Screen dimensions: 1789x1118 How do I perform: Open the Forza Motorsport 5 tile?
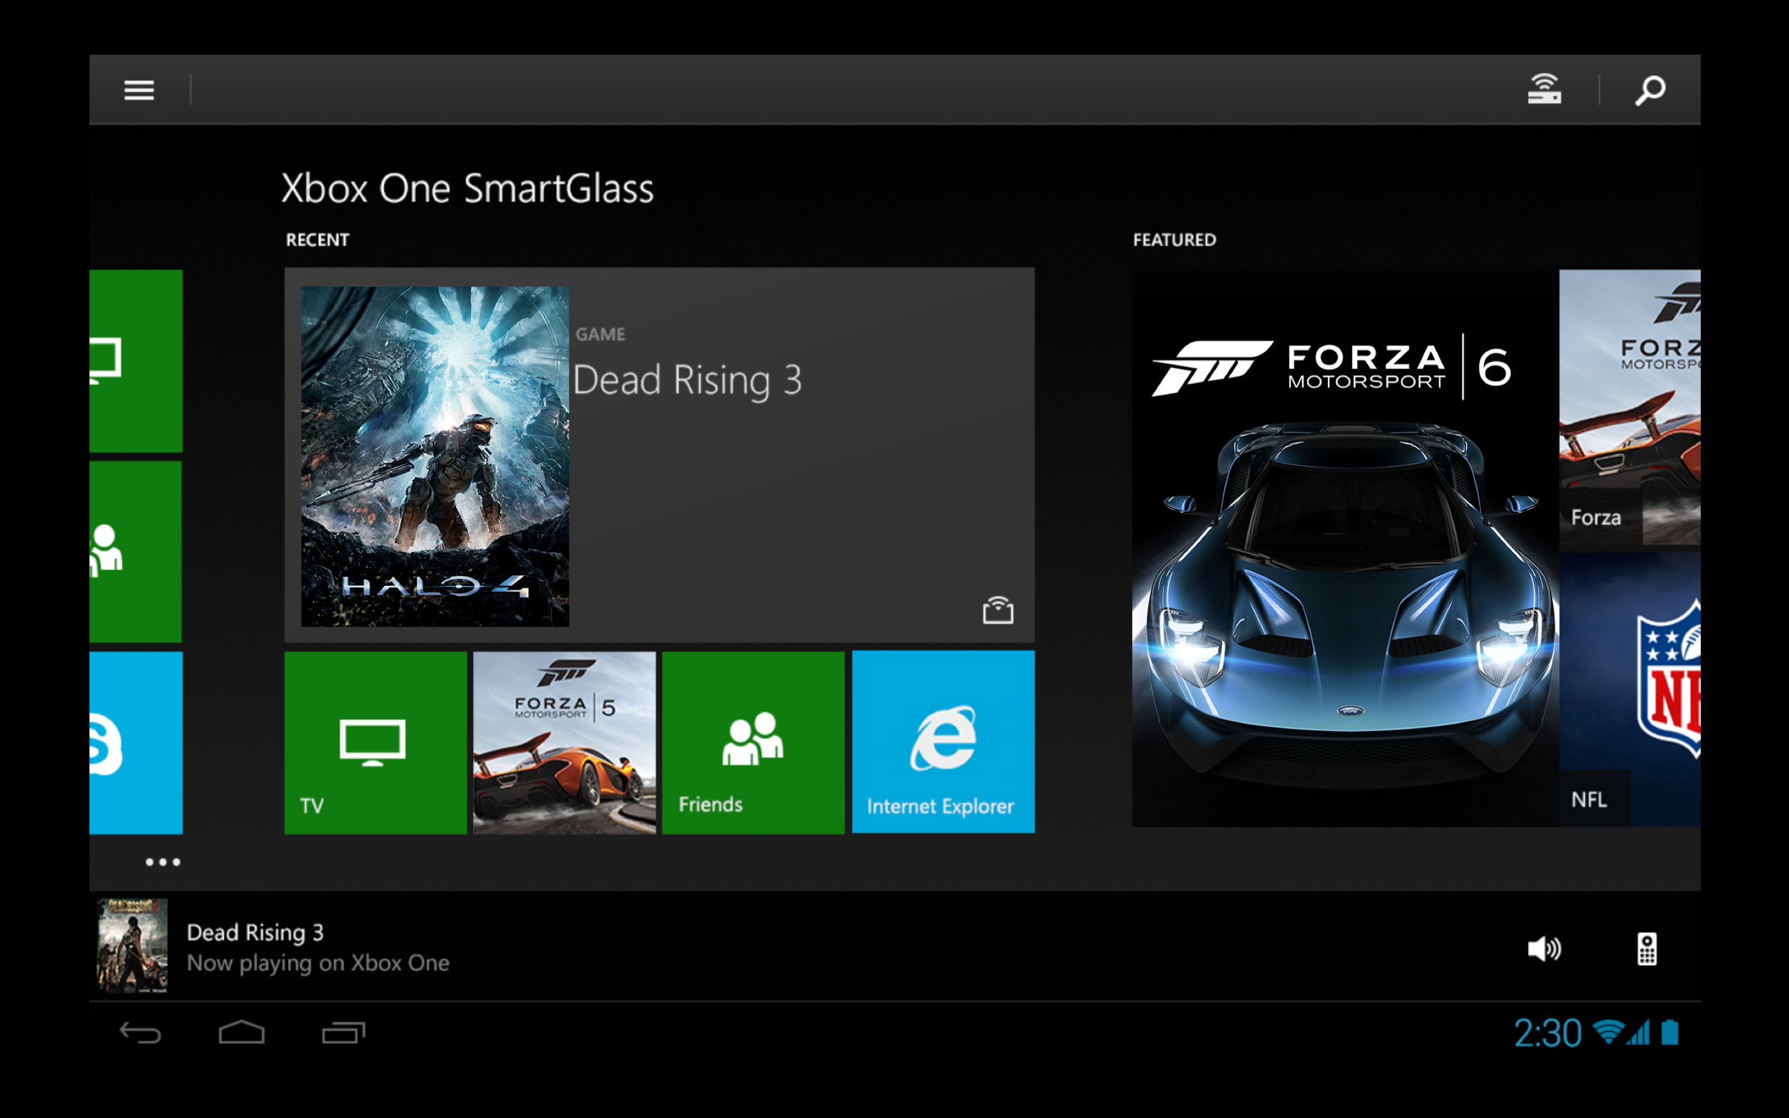coord(564,742)
